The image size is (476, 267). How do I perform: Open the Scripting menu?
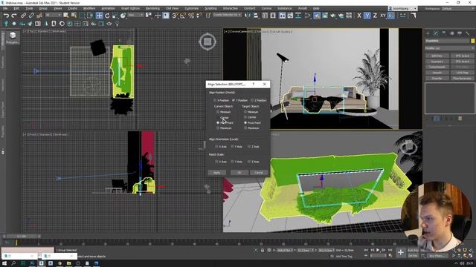pyautogui.click(x=210, y=8)
